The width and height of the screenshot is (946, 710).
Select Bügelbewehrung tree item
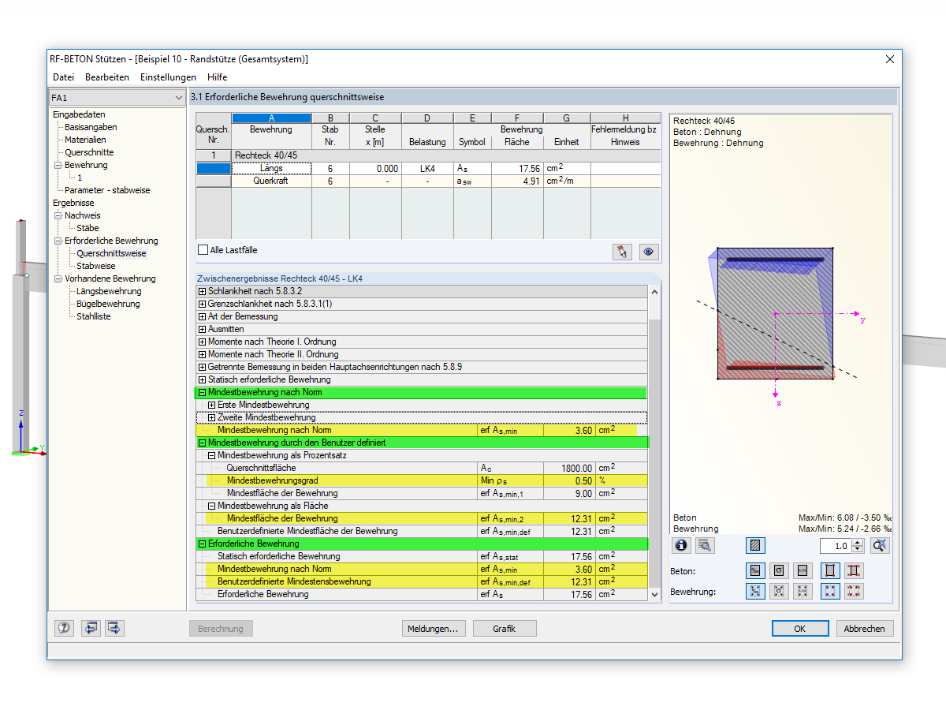108,304
